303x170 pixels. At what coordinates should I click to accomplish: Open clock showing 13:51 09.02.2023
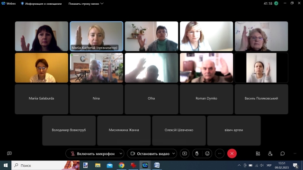coord(282,165)
